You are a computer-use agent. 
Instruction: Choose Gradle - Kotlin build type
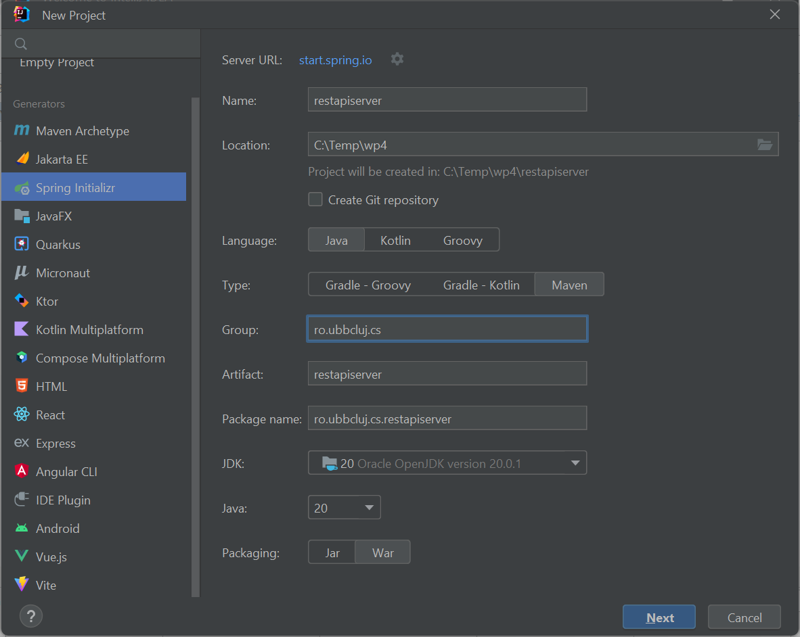click(481, 285)
